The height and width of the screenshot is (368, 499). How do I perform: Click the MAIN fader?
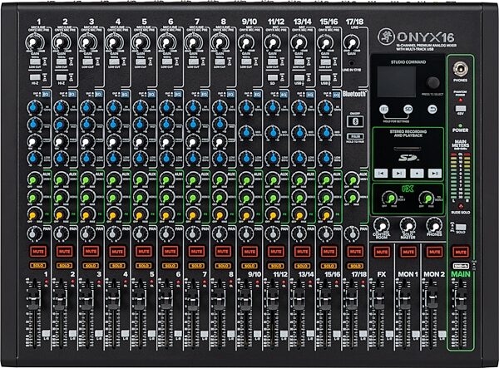[x=460, y=299]
